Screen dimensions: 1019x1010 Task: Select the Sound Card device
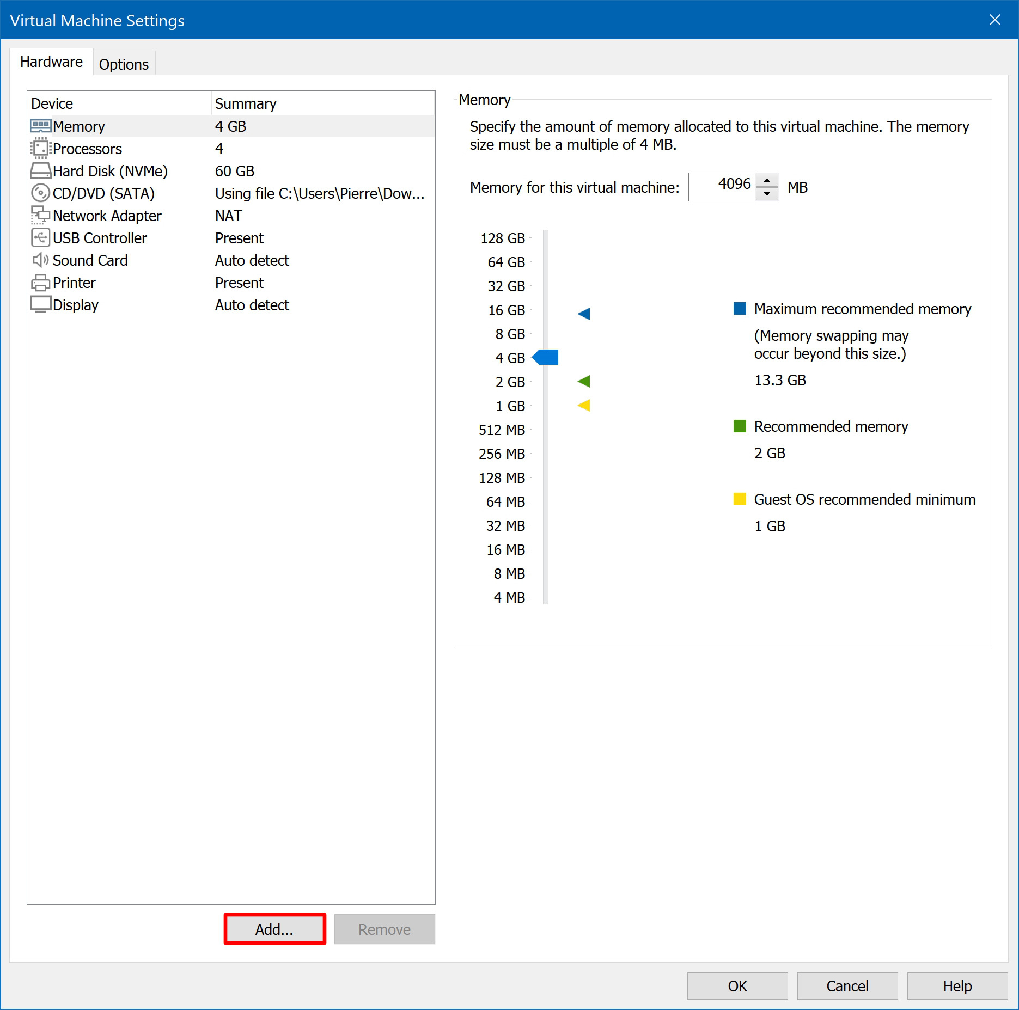coord(231,260)
